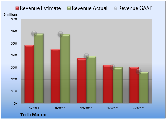Click the '$-' zero axis label
Screen dimensions: 166x119
click(15, 103)
